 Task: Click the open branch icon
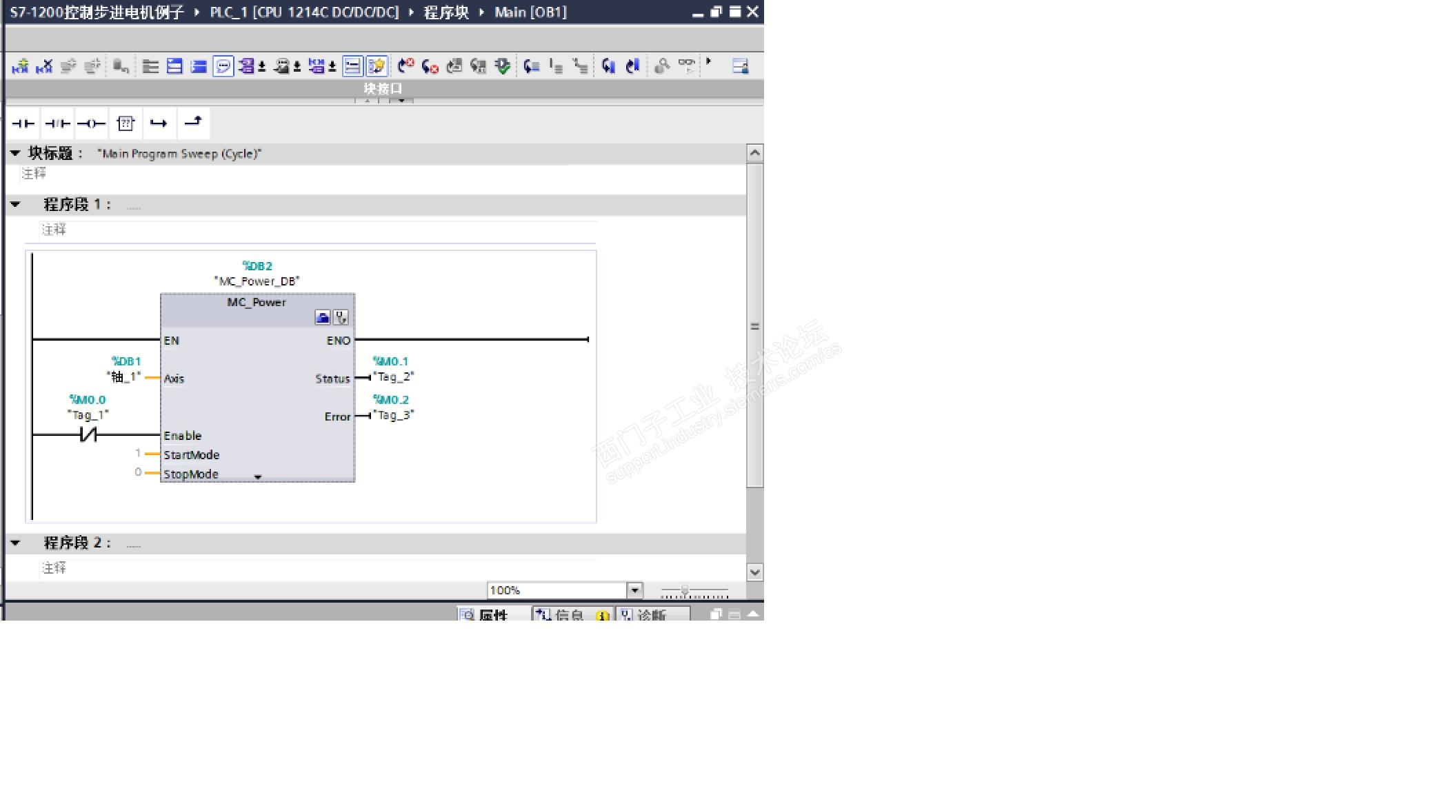pos(159,124)
